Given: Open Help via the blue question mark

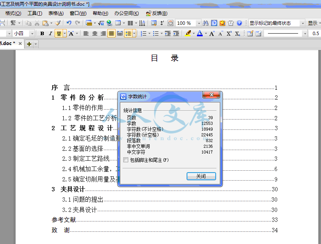Looking at the screenshot, I should coord(239,23).
